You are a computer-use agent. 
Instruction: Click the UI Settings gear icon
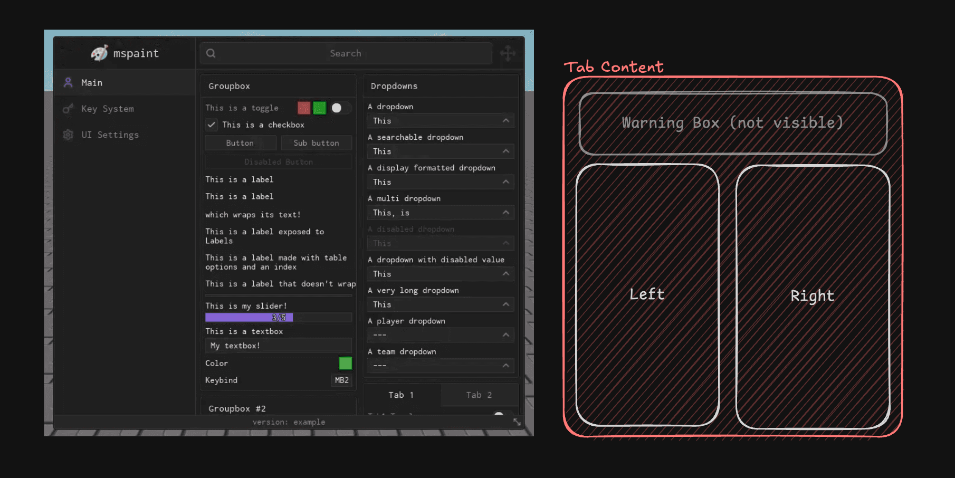(x=68, y=135)
